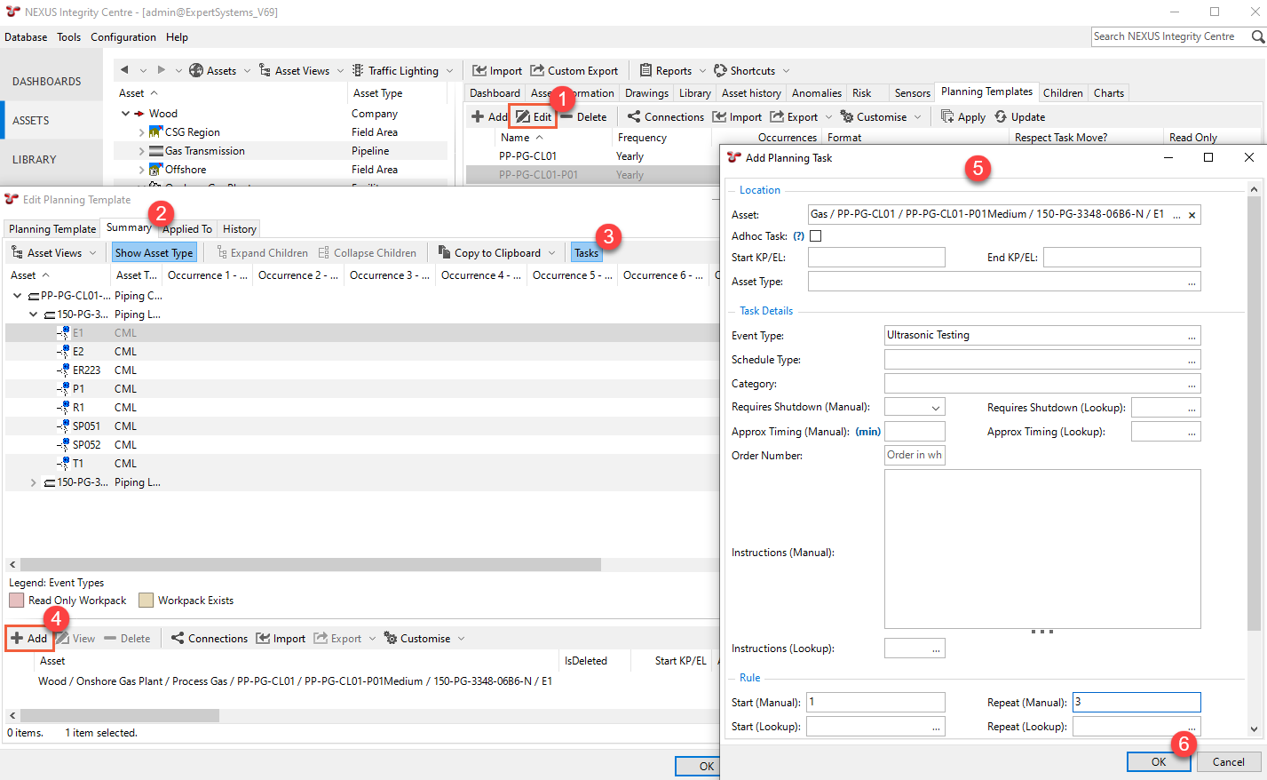Toggle the Show Asset Type button

coord(154,252)
